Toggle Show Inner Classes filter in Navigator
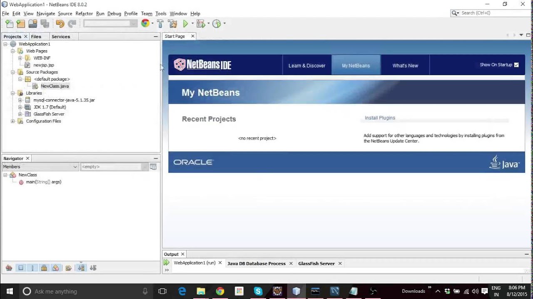This screenshot has width=533, height=299. tap(55, 268)
